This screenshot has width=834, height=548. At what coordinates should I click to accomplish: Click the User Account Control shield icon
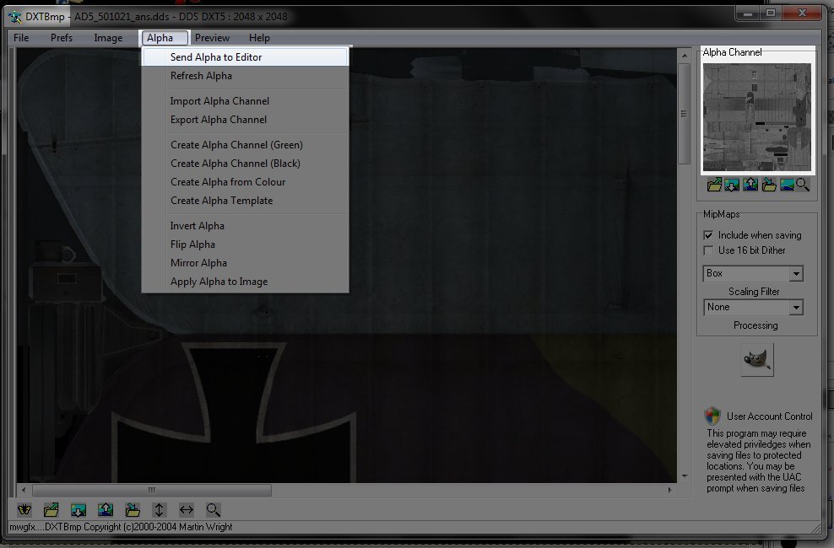(712, 416)
